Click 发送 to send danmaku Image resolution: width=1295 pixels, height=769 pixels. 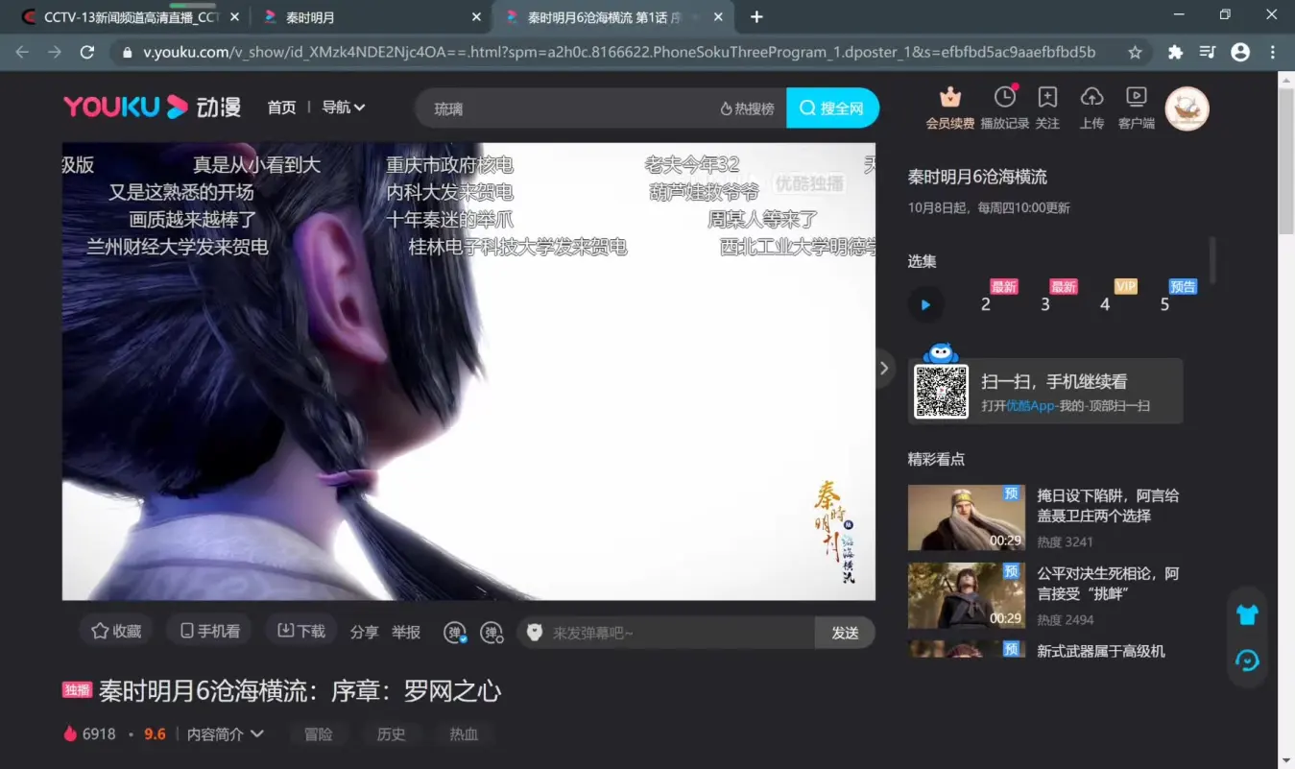pos(845,633)
